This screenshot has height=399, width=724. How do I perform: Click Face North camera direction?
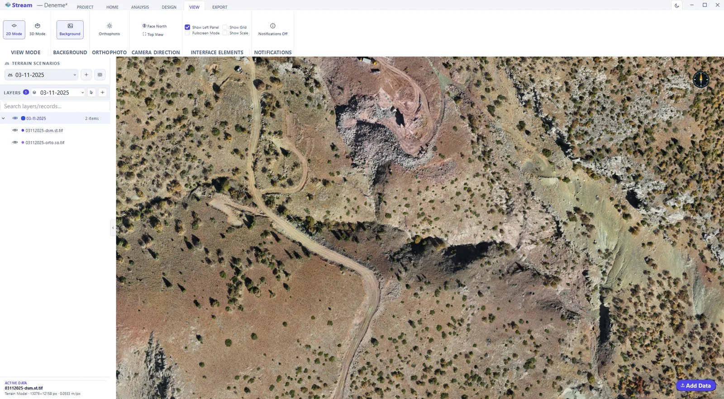coord(154,26)
